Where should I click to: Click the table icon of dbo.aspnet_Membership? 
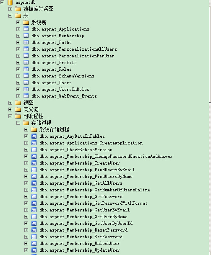tap(26, 36)
